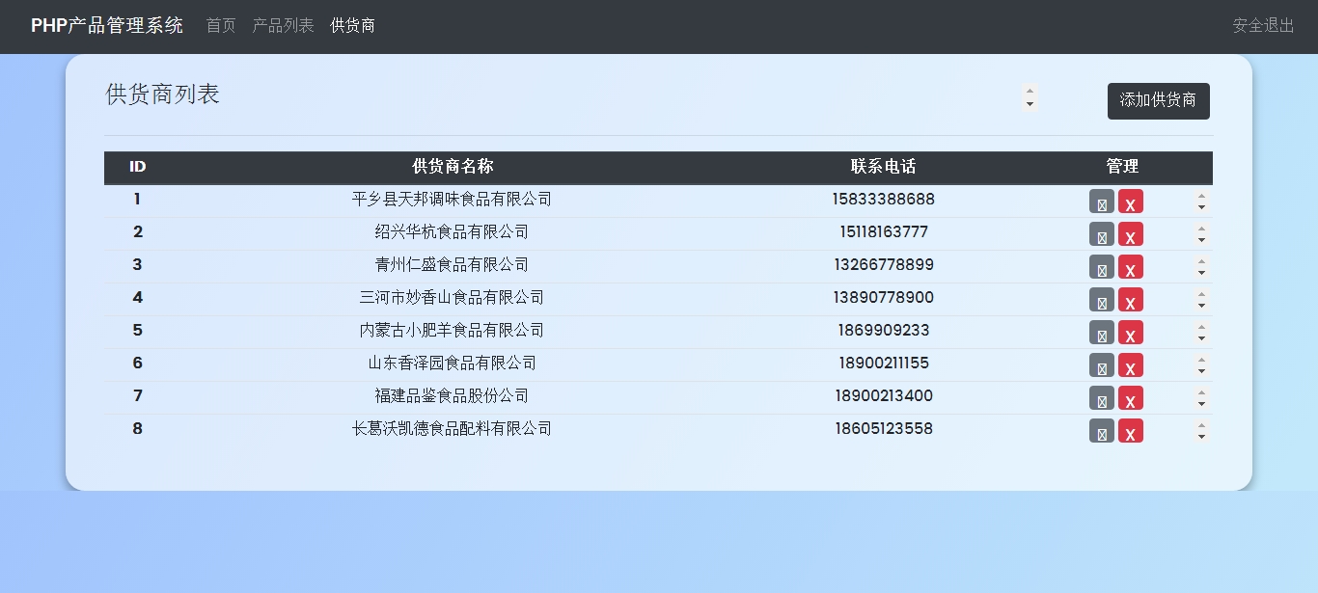Go to 首页 in the navigation bar
This screenshot has height=593, width=1318.
pyautogui.click(x=221, y=26)
